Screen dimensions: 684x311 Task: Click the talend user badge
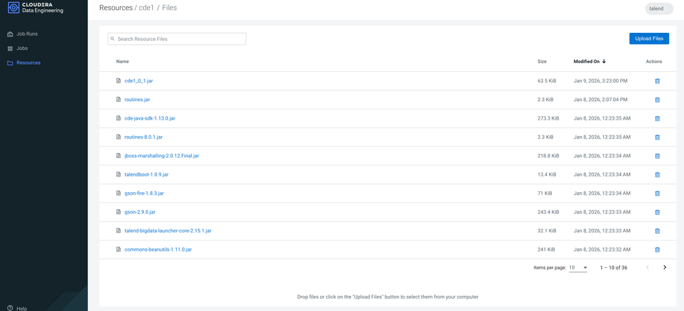(x=659, y=9)
